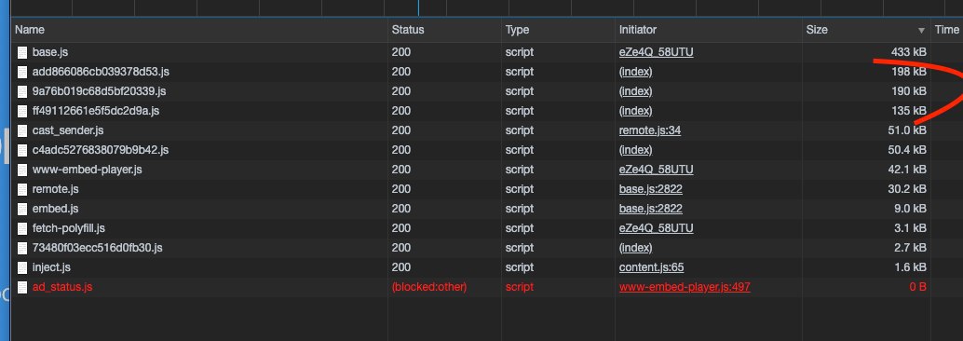Click the 42.1 kB size cell
Screen dimensions: 963x341
[907, 170]
